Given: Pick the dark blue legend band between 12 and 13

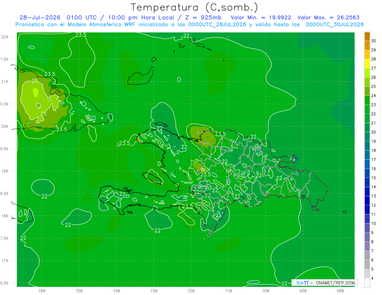Looking at the screenshot, I should [367, 200].
